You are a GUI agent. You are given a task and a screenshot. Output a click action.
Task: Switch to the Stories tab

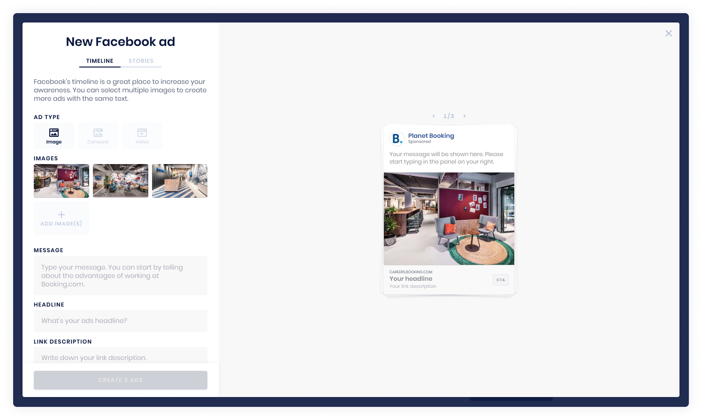click(141, 61)
